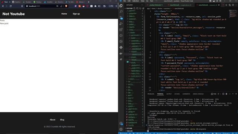Switch to the COMMENTS panel tab

point(186,94)
